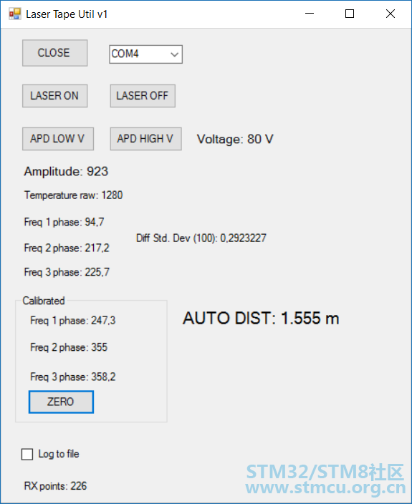Image resolution: width=412 pixels, height=504 pixels.
Task: Set APD to low voltage
Action: point(58,139)
